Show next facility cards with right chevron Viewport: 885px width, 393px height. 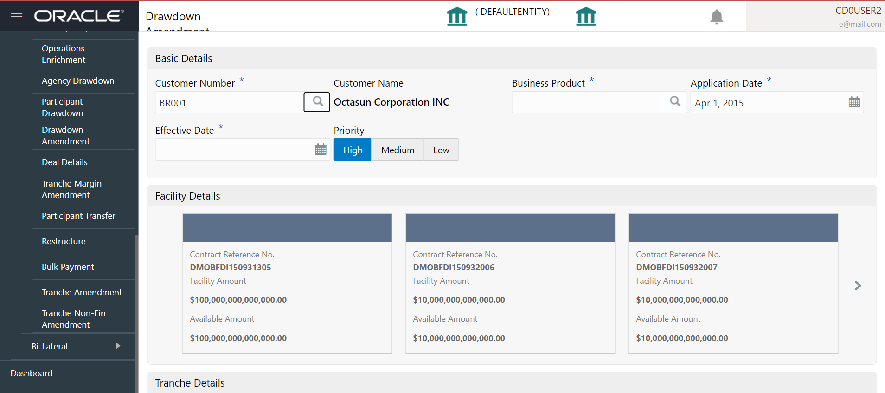click(858, 286)
